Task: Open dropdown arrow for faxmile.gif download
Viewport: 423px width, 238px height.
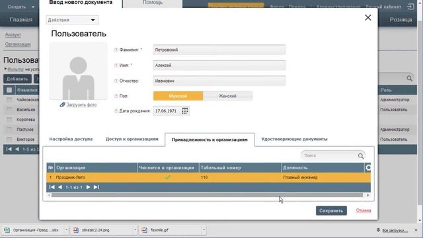Action: [204, 230]
